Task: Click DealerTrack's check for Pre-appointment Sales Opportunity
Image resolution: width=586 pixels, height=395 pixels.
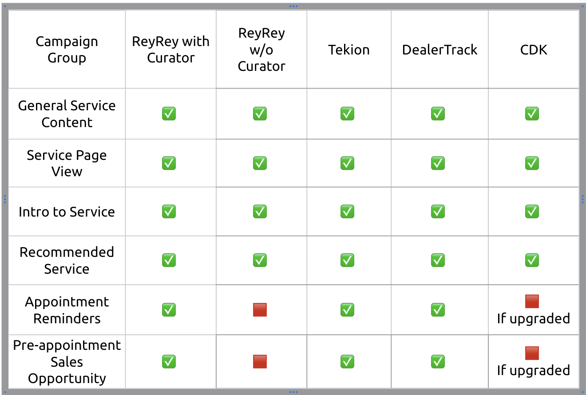Action: coord(438,361)
